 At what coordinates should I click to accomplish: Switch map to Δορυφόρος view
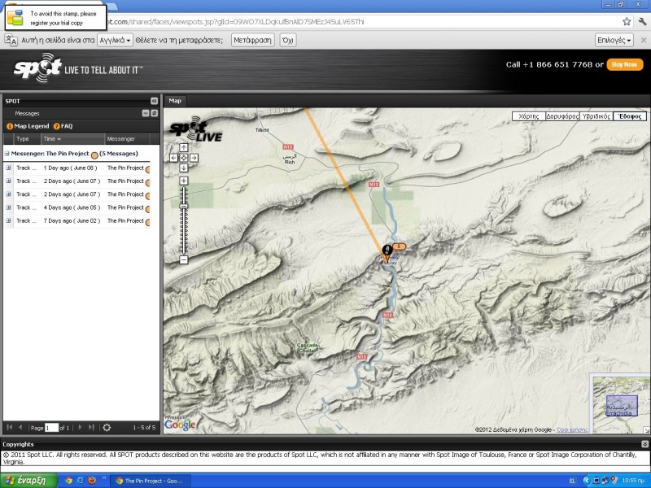tap(562, 116)
